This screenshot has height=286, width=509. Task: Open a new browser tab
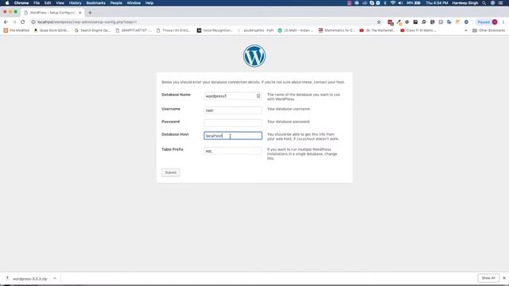point(90,13)
